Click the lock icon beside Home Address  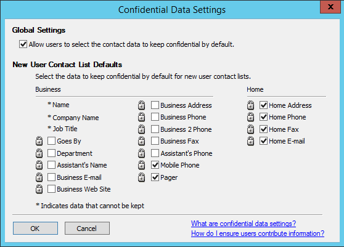(x=250, y=105)
